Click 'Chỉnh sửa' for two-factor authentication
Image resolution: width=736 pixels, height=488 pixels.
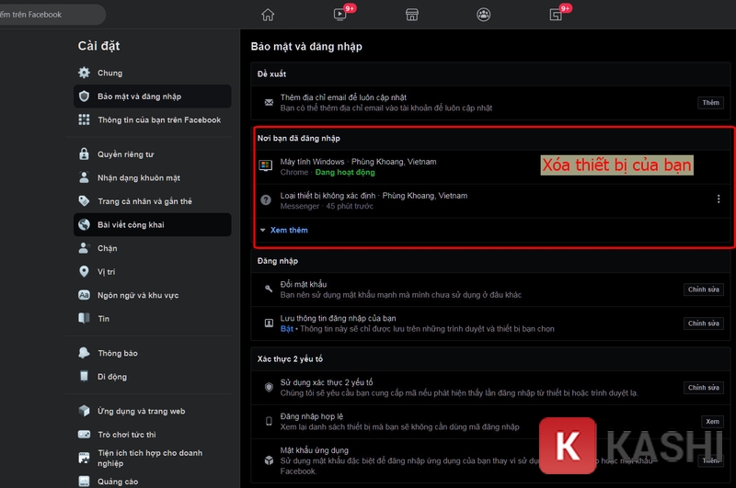tap(704, 388)
